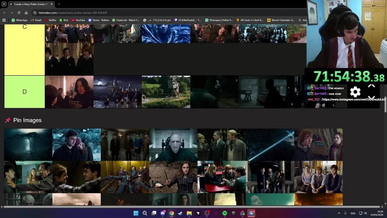The image size is (387, 218).
Task: Open the tab search dropdown
Action: click(4, 4)
